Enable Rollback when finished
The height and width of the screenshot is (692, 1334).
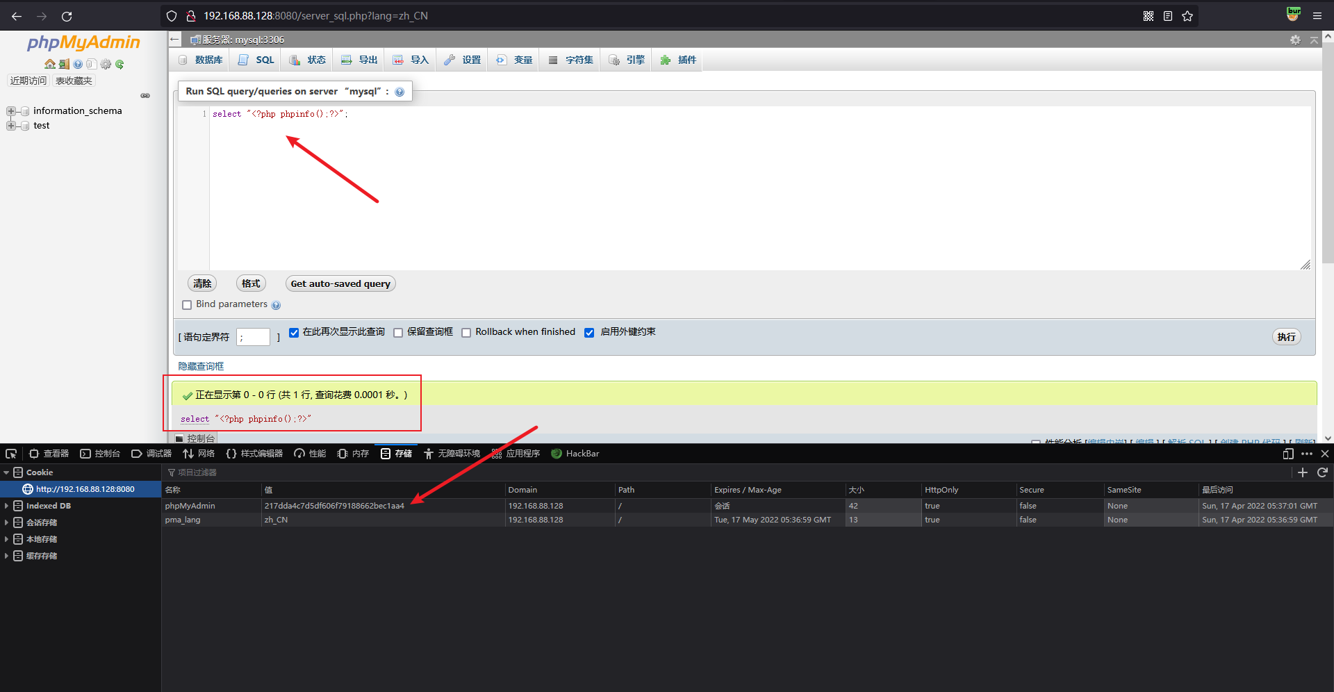coord(466,333)
